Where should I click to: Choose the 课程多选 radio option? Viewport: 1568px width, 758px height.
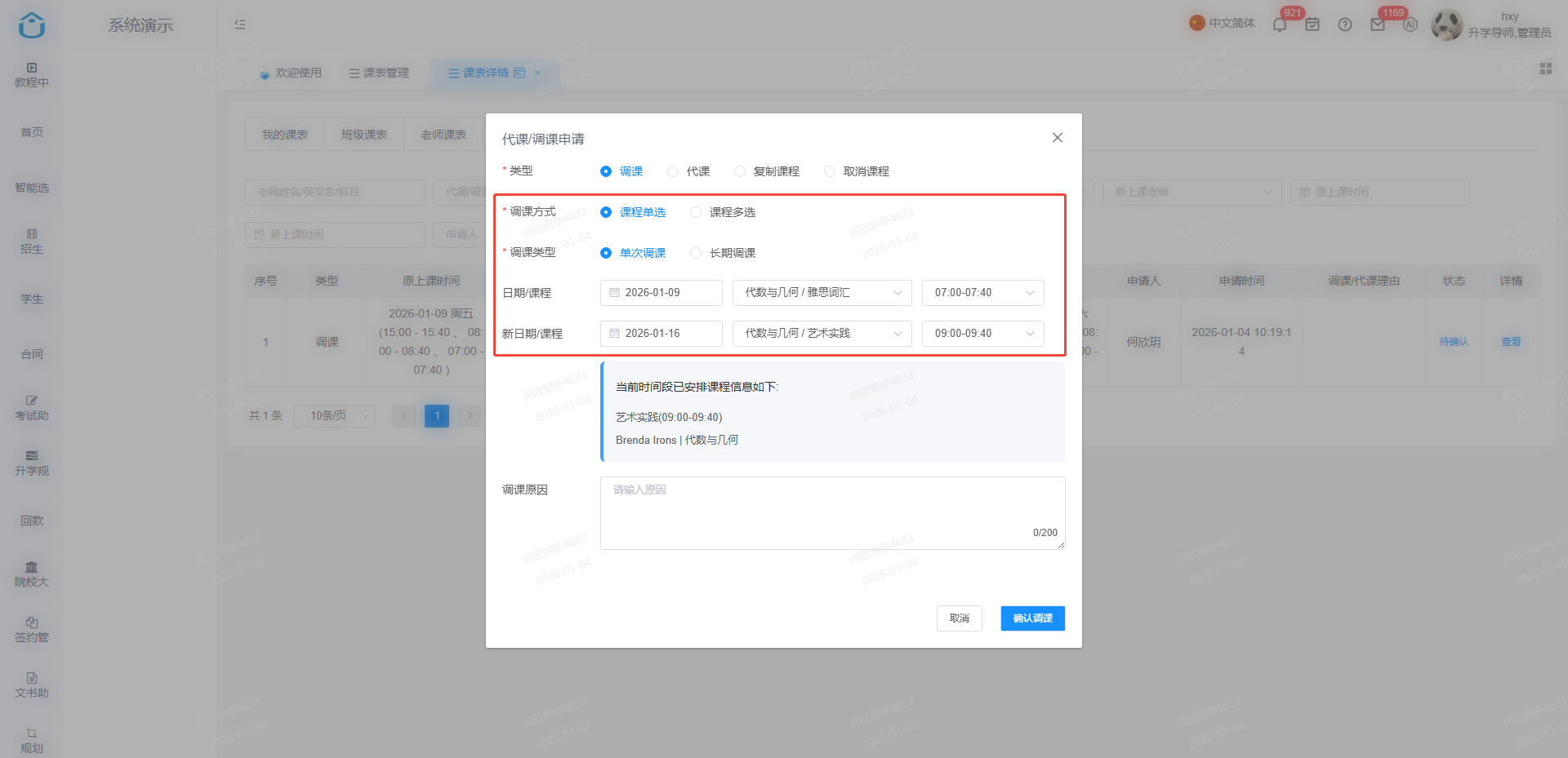pos(723,212)
